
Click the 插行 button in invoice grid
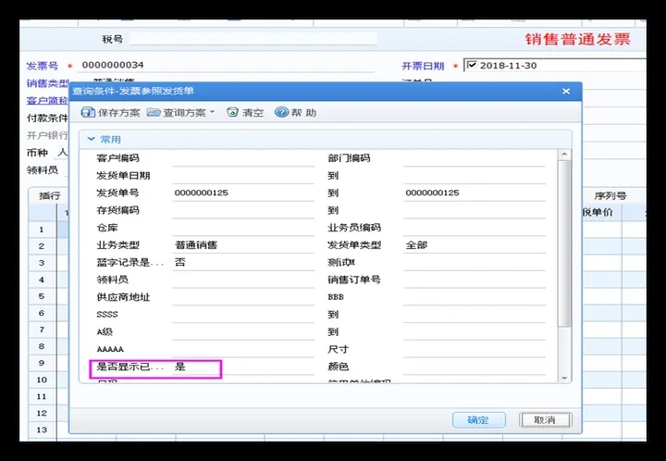click(x=49, y=196)
